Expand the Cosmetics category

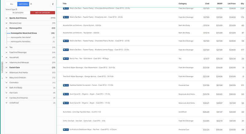[x=6, y=83]
